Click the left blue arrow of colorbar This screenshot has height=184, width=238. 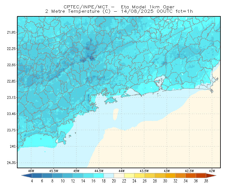tap(27, 176)
